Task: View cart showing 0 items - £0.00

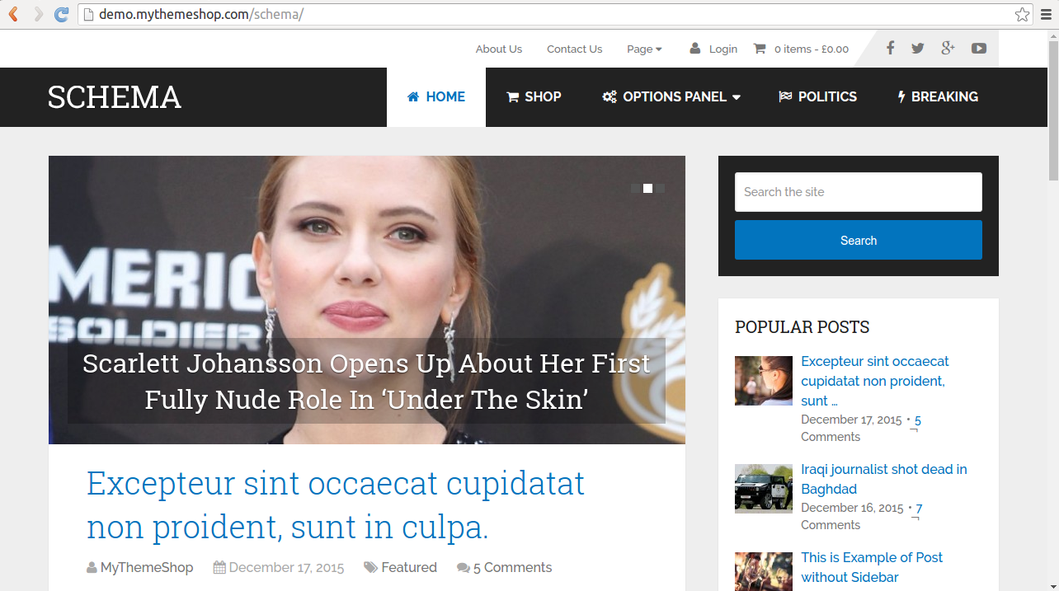Action: click(812, 49)
